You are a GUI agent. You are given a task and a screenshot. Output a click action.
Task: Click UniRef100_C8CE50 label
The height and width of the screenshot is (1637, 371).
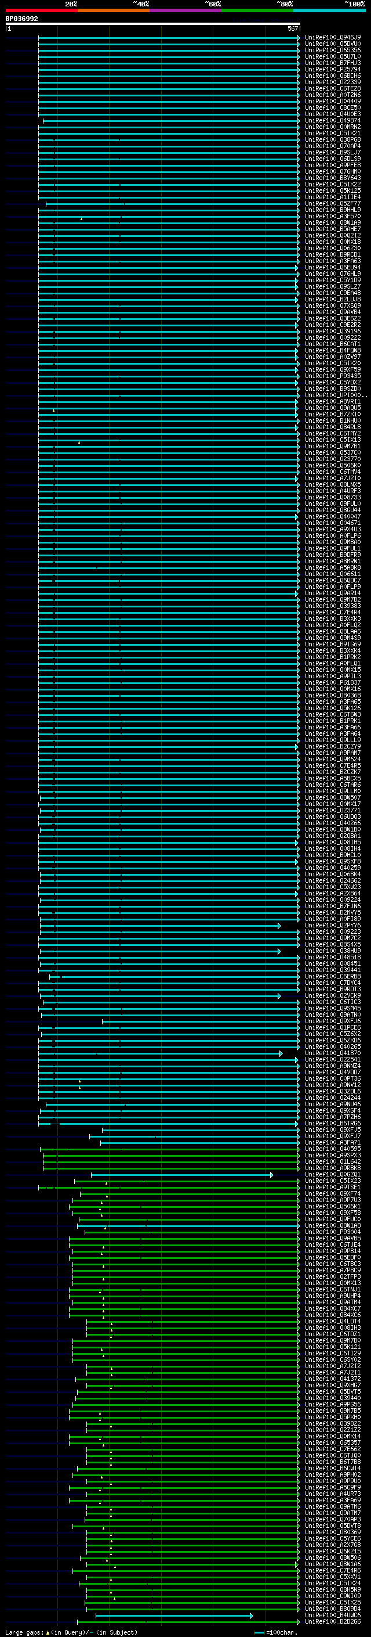[333, 107]
